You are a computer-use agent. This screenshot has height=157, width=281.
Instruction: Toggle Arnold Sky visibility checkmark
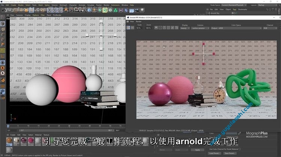coord(236,13)
